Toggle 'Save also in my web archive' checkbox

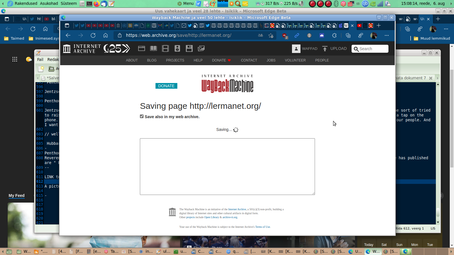(x=142, y=116)
